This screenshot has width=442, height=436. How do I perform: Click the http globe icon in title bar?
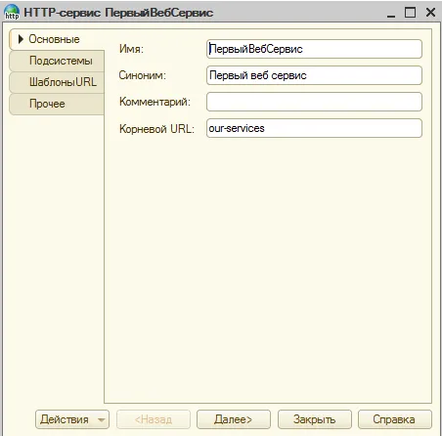12,13
